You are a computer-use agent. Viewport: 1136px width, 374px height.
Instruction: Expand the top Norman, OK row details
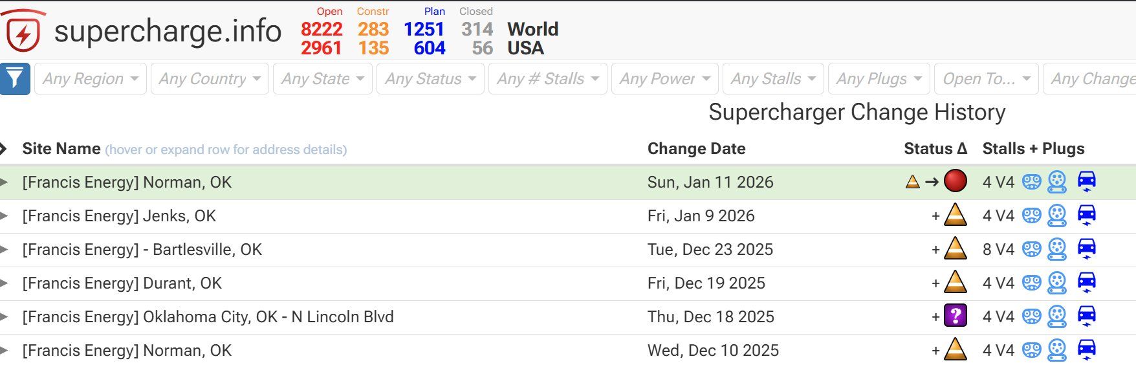[5, 182]
